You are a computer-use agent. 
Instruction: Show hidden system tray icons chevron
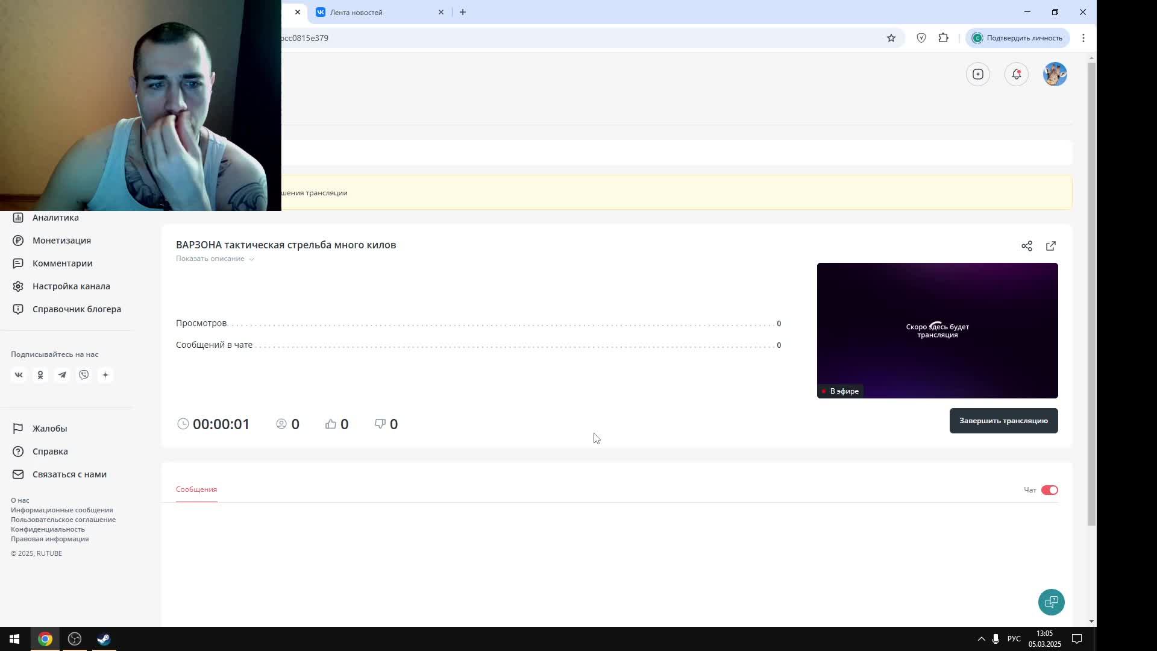[x=981, y=639]
